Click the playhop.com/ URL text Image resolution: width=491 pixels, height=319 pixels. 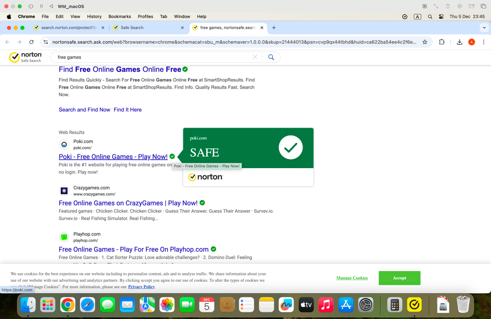(85, 240)
